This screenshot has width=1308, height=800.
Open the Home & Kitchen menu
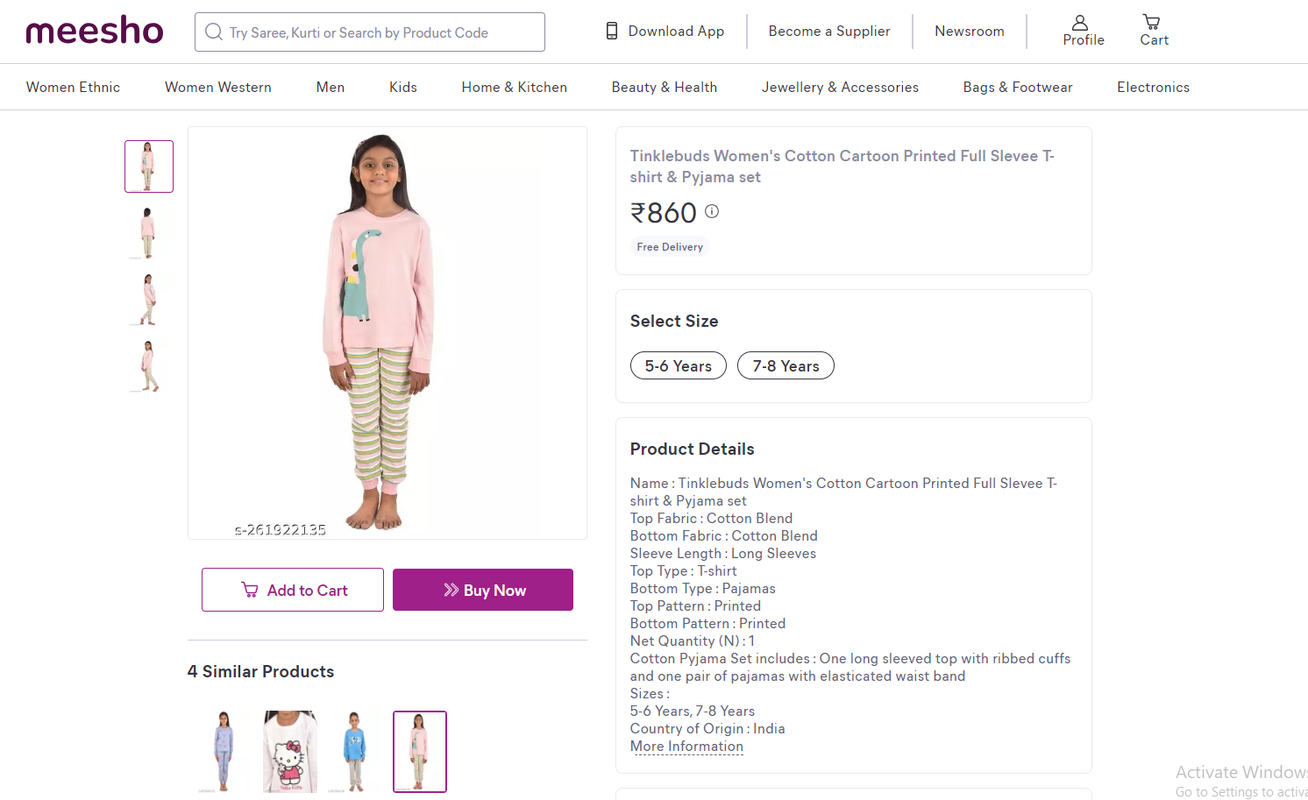514,88
